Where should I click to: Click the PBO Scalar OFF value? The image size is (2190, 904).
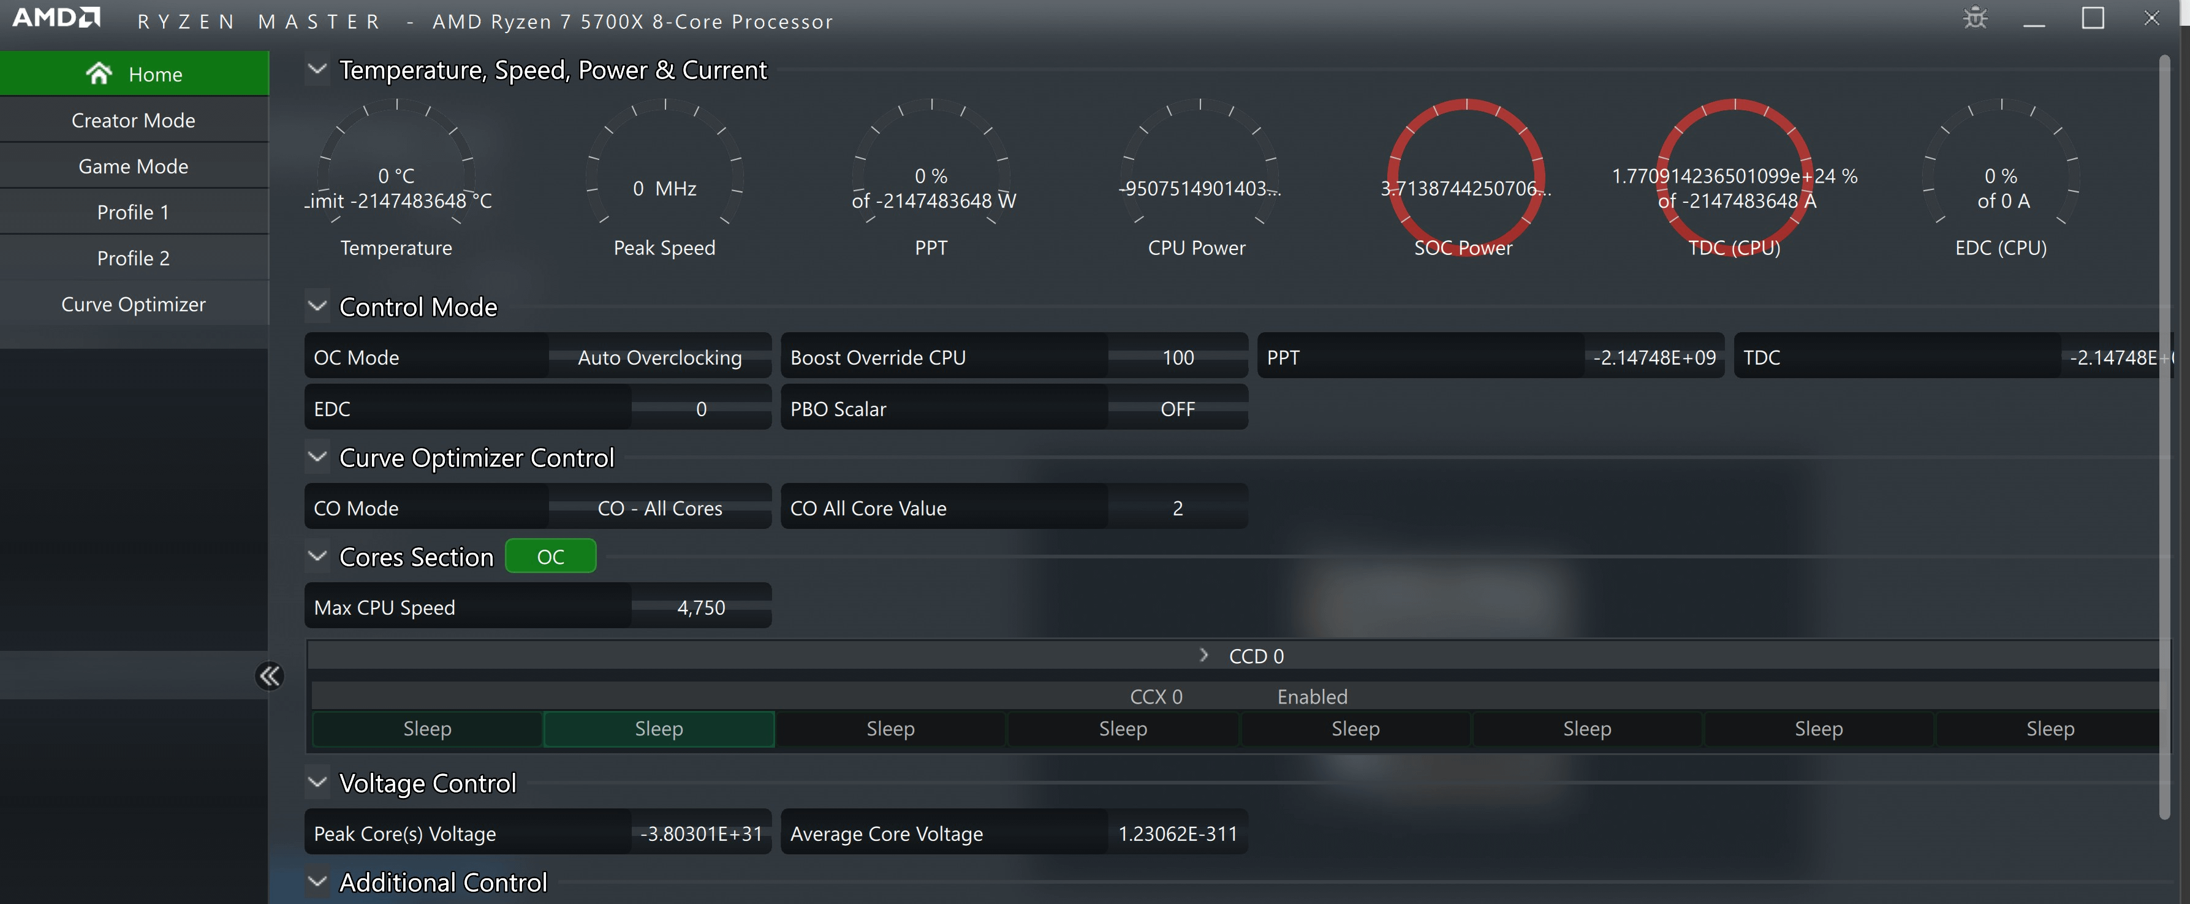(x=1178, y=408)
